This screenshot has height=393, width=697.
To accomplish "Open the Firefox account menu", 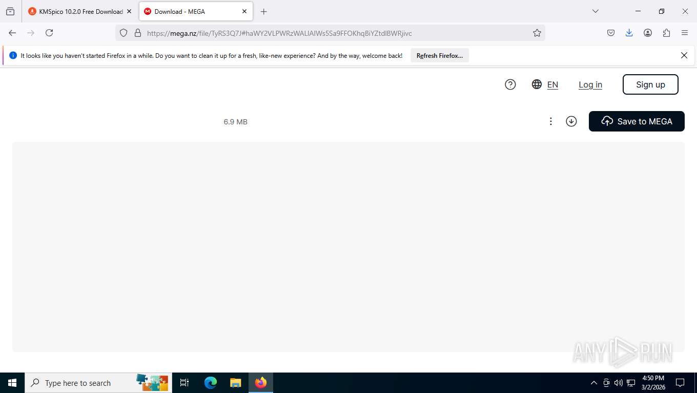I will point(648,33).
